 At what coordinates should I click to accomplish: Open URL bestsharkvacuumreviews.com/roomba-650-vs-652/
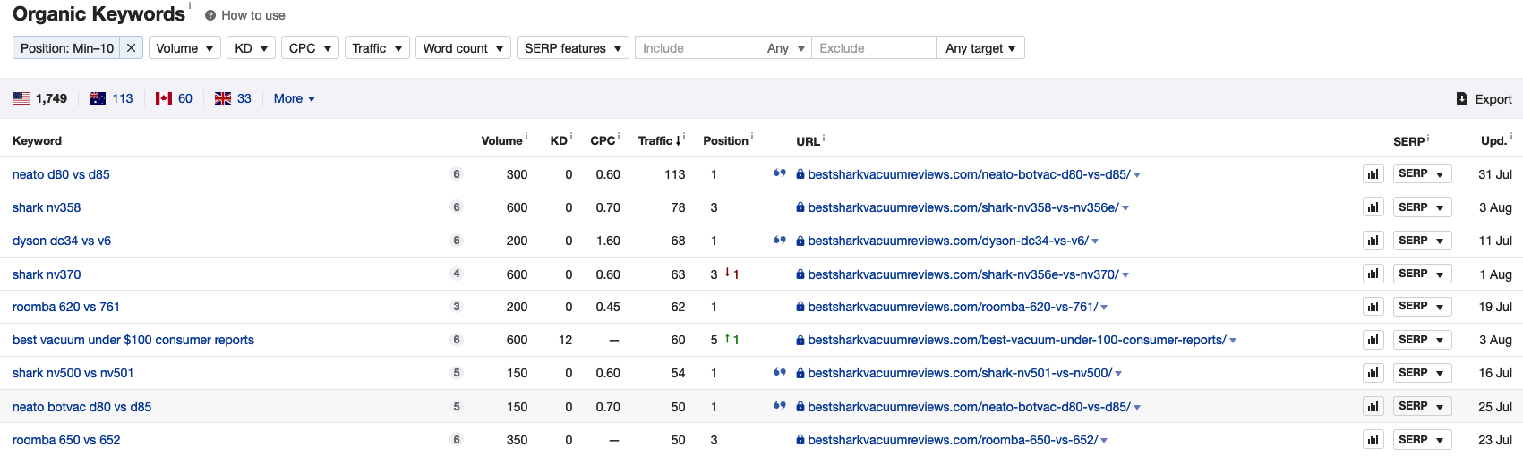click(x=952, y=440)
